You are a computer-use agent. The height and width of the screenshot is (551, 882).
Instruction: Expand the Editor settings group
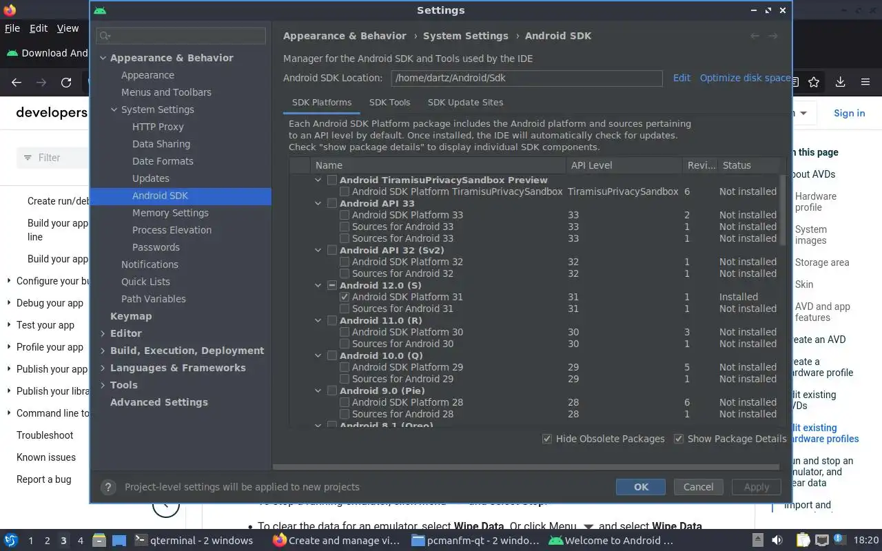[103, 333]
